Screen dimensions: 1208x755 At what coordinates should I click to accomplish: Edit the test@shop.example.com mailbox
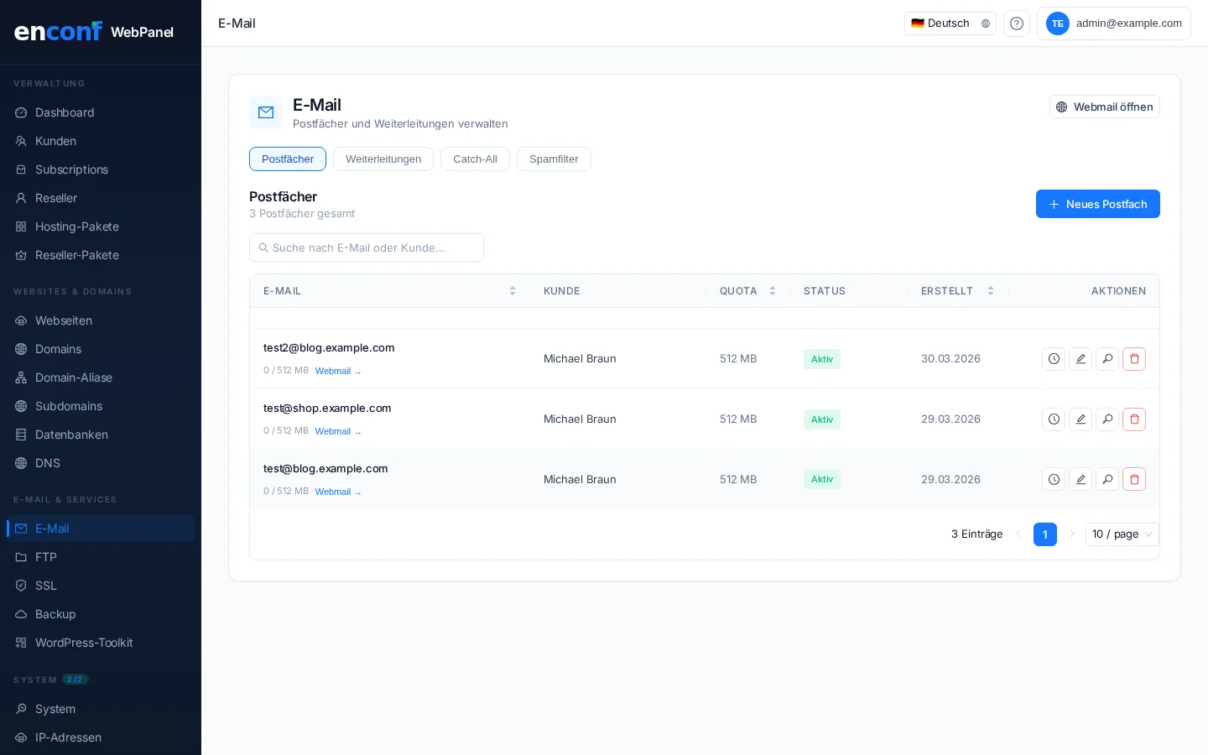[x=1080, y=419]
